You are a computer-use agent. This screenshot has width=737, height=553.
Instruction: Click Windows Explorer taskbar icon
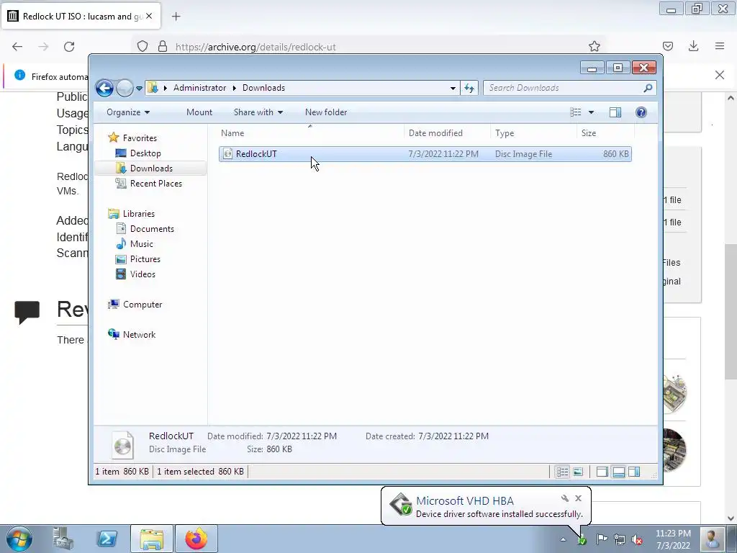151,539
